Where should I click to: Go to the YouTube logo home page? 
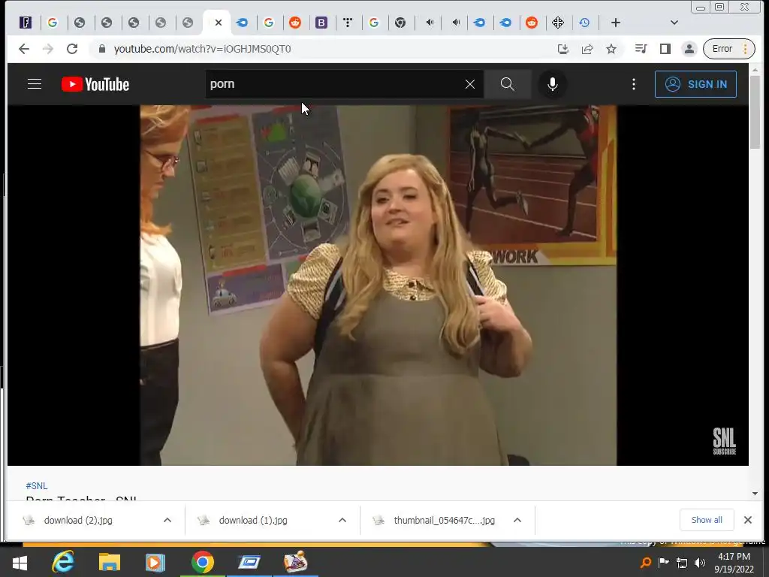pyautogui.click(x=95, y=84)
